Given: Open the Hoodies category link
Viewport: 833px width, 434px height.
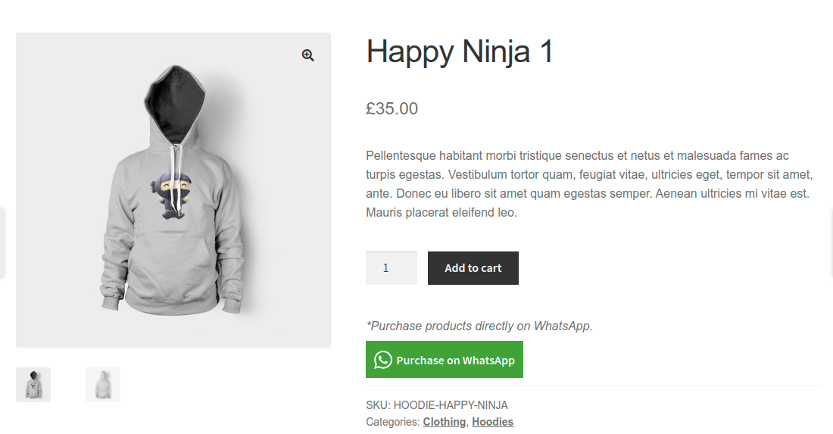Looking at the screenshot, I should (x=492, y=422).
